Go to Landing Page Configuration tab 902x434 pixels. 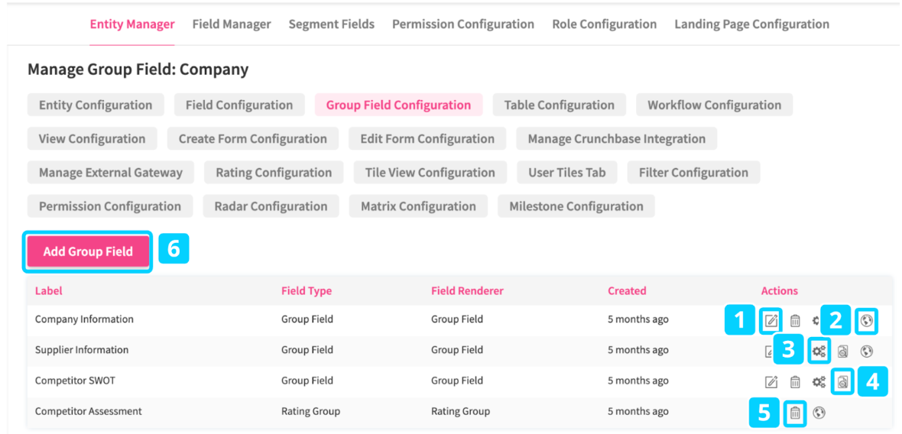coord(751,24)
